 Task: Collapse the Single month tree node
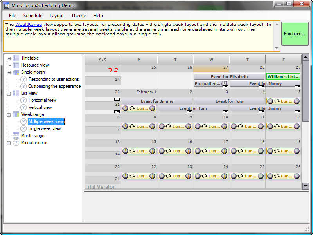point(8,72)
